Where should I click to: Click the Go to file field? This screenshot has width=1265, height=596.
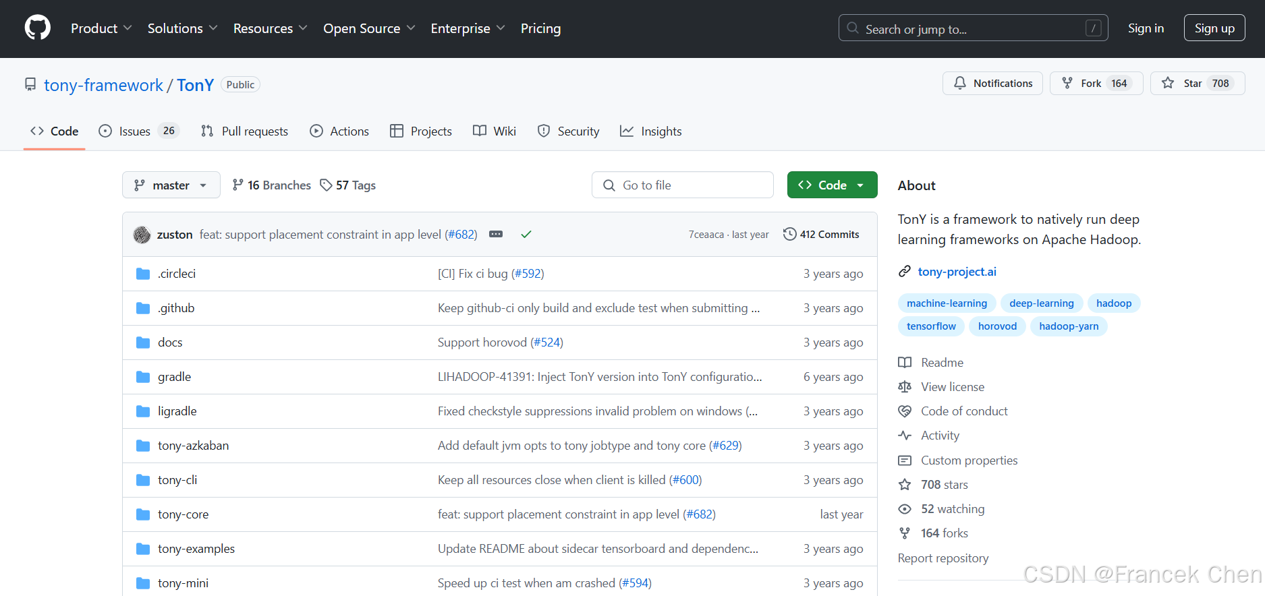[x=682, y=185]
